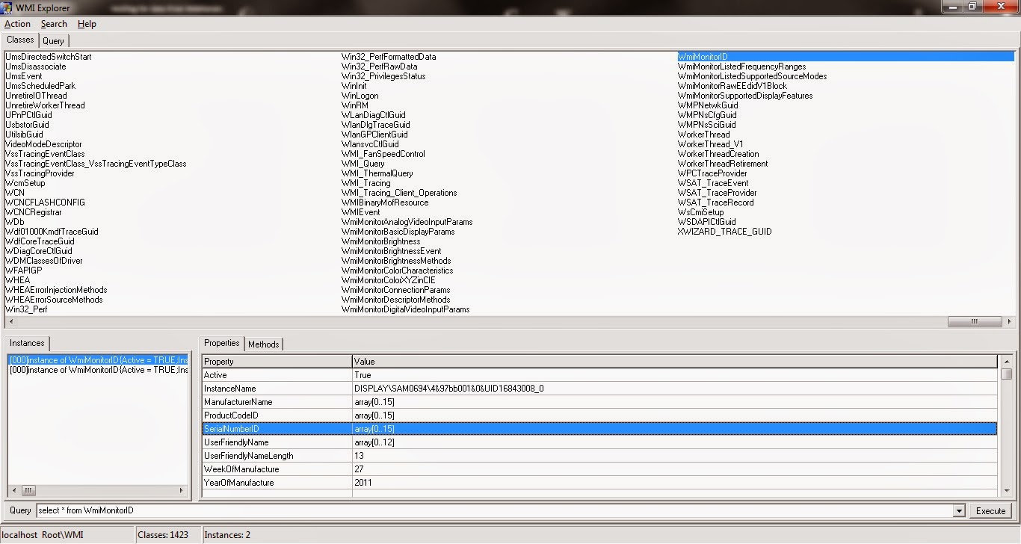
Task: Click the instances pane scroll left arrow
Action: coord(12,491)
